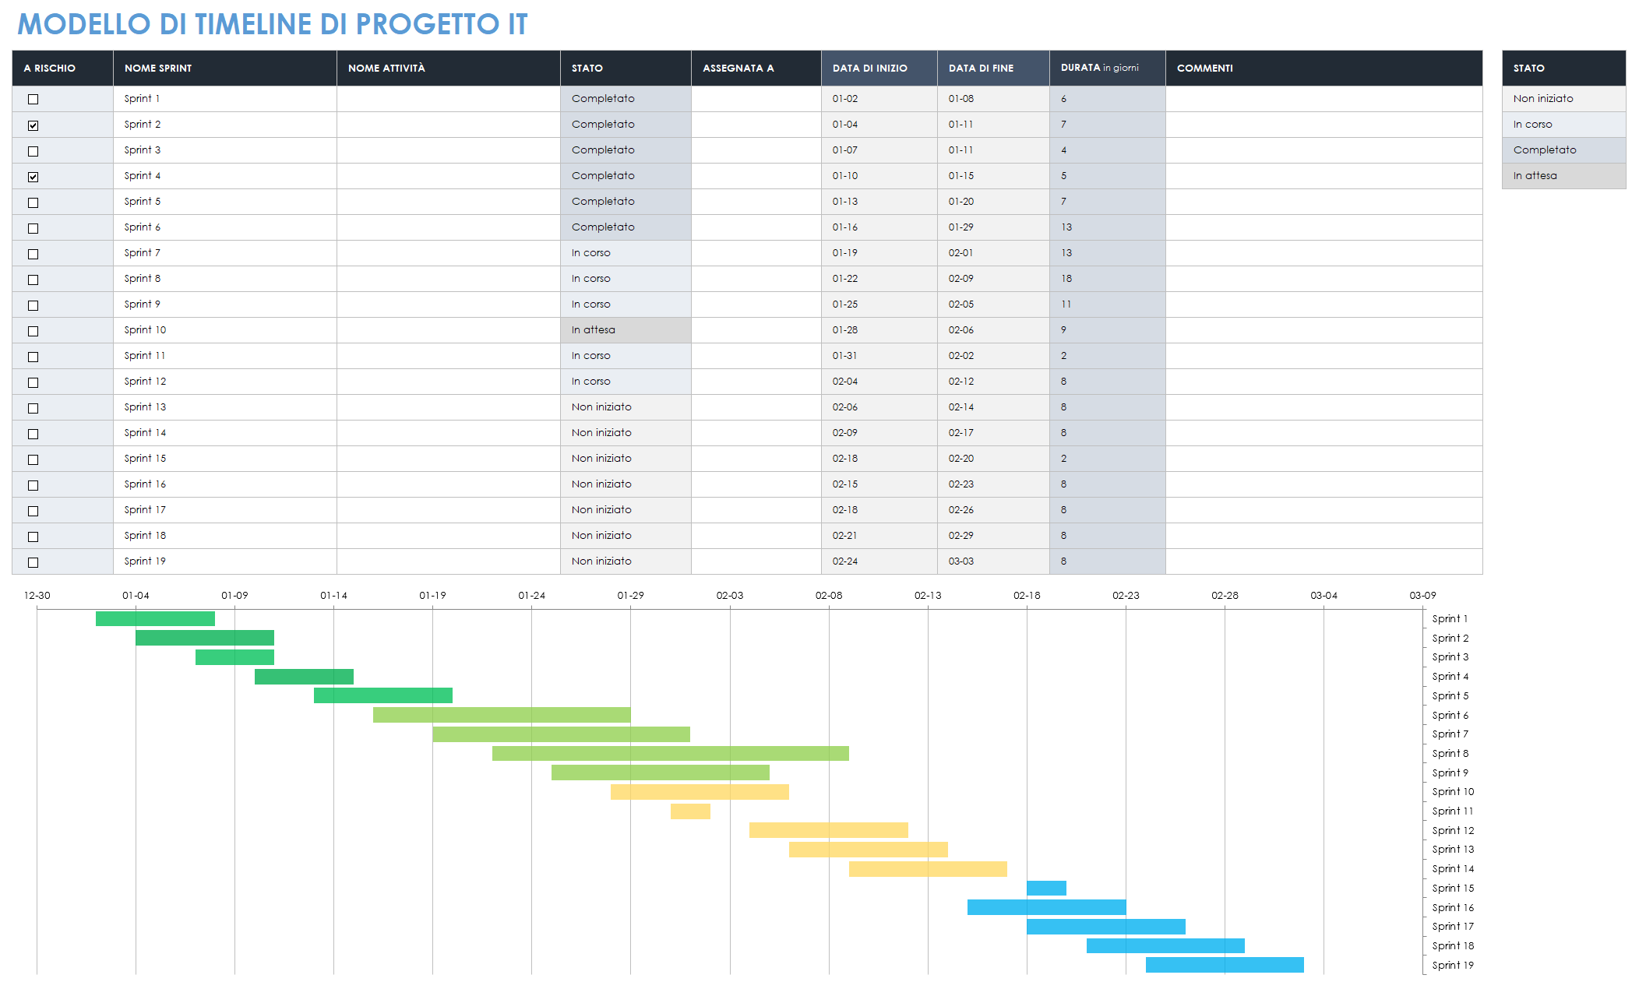This screenshot has width=1639, height=989.
Task: Click start date 01-02 for Sprint 1
Action: click(879, 99)
